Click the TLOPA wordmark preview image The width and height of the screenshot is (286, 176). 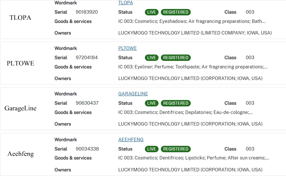[x=20, y=18]
